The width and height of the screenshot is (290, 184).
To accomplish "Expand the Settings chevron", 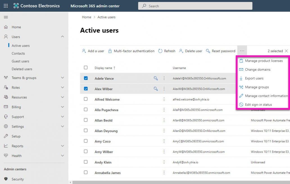I will click(x=62, y=127).
